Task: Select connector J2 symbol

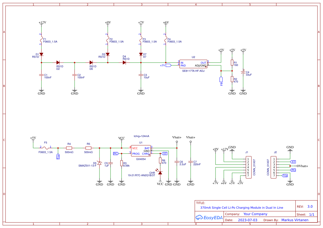Action: pos(273,168)
